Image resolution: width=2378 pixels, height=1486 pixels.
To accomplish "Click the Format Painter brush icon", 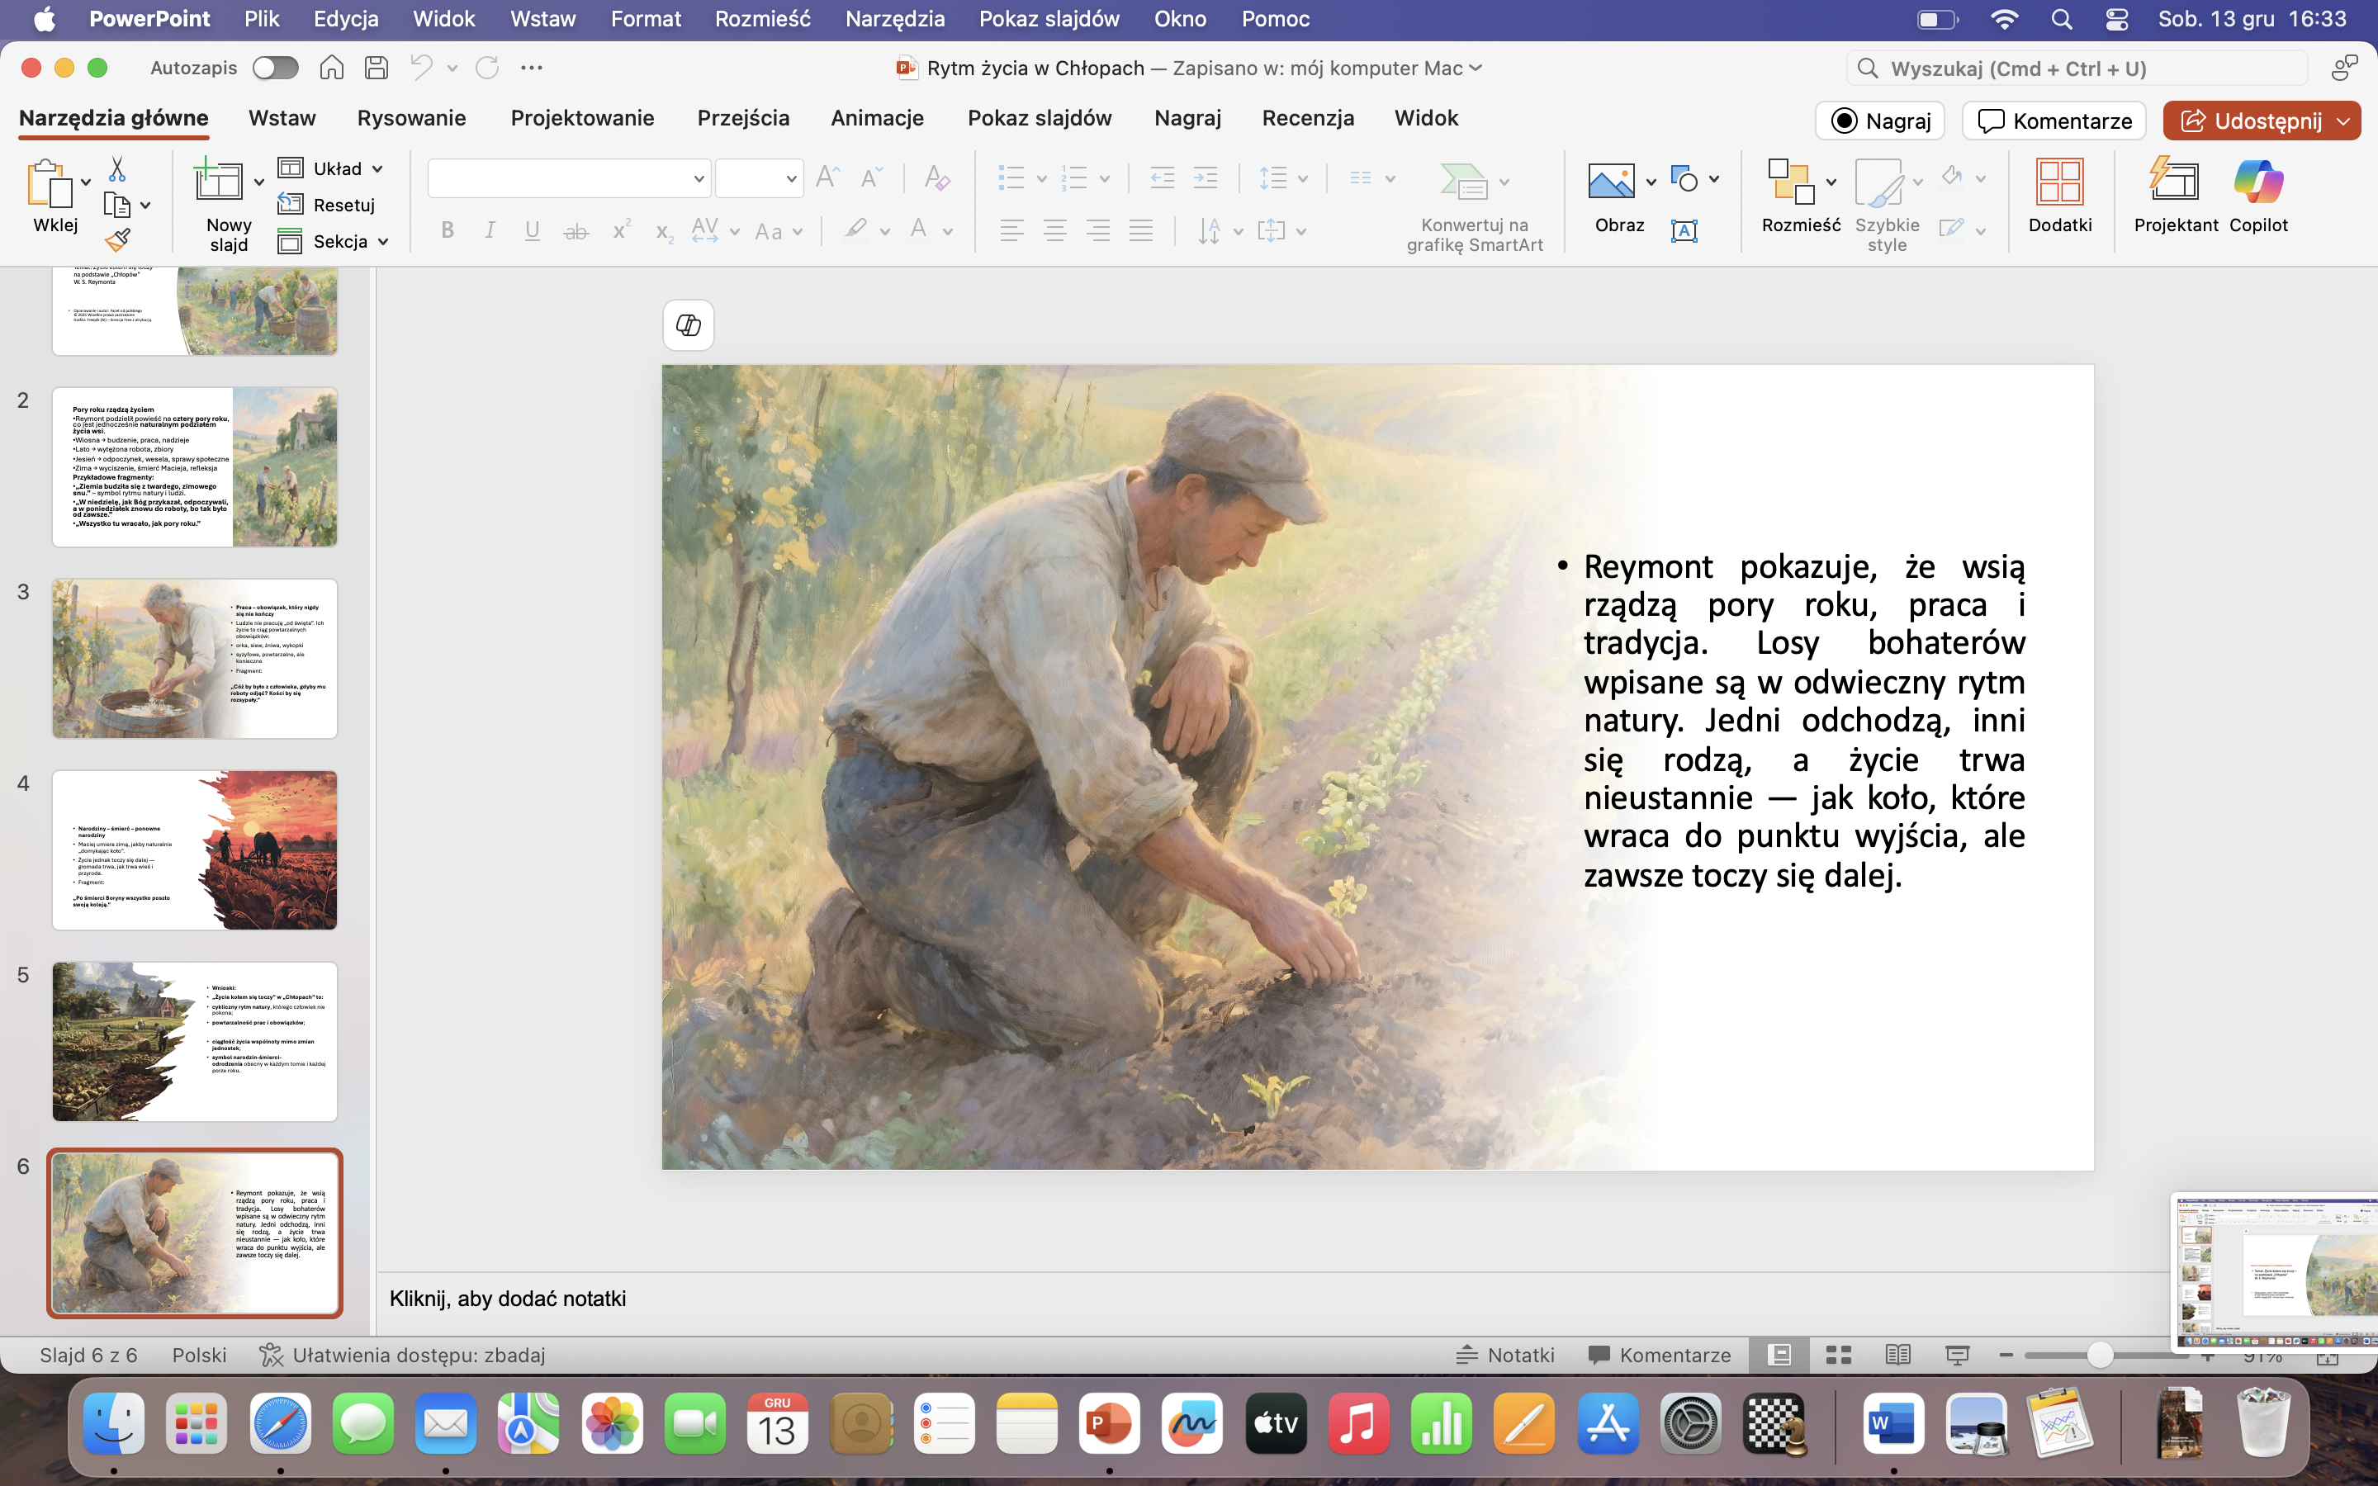I will (x=118, y=239).
